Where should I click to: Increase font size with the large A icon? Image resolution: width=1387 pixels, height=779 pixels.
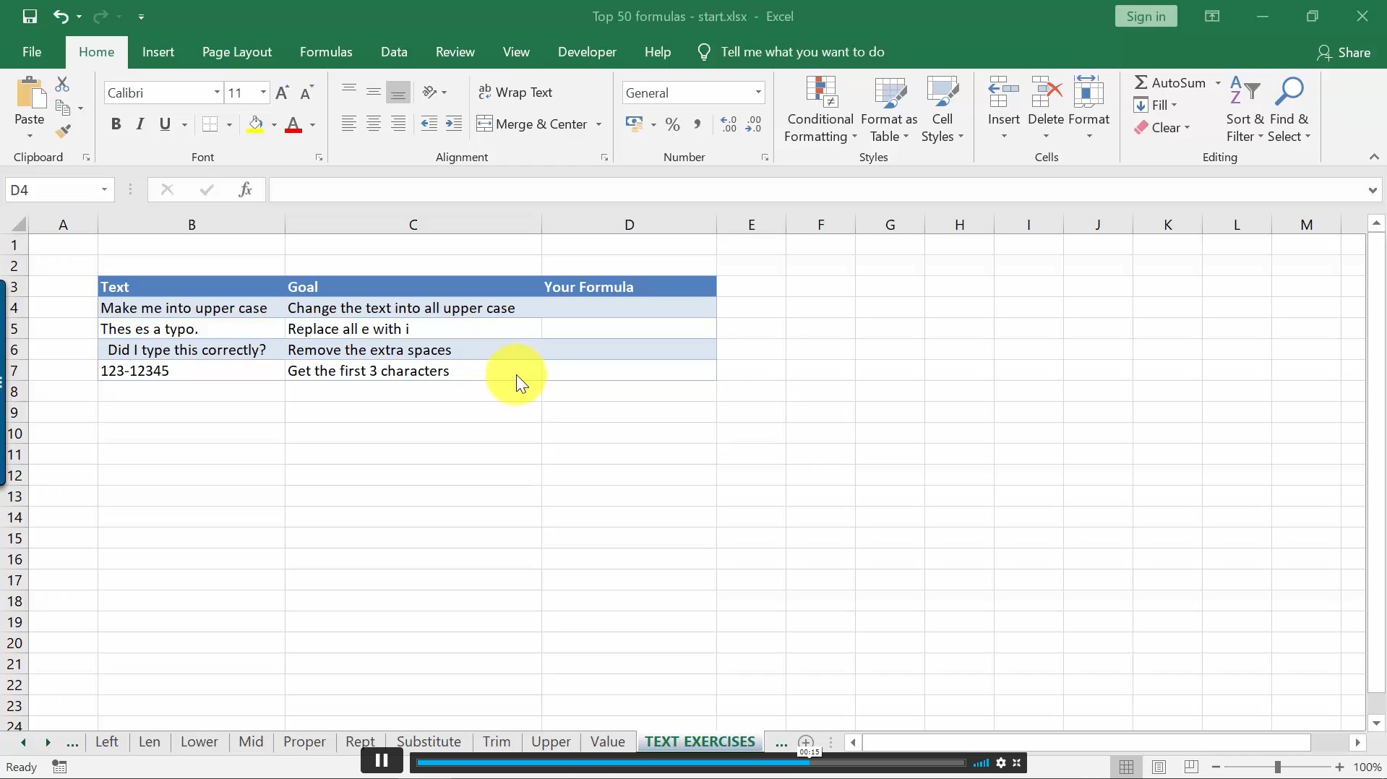pyautogui.click(x=283, y=92)
